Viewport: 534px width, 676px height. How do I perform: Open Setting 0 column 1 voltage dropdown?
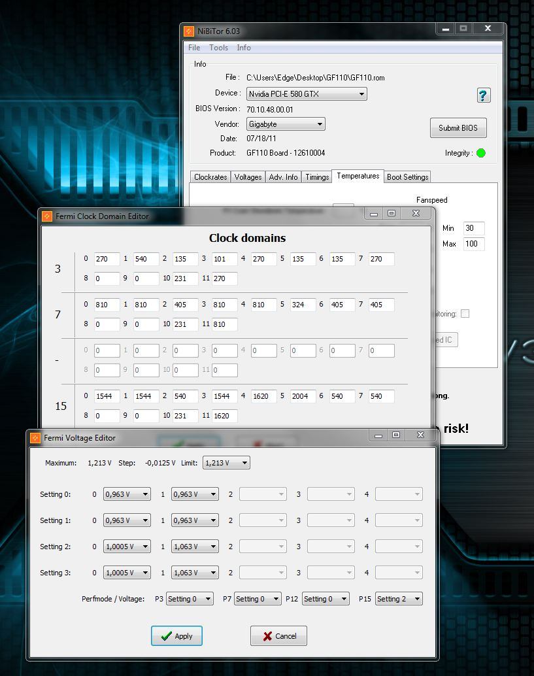pyautogui.click(x=195, y=494)
